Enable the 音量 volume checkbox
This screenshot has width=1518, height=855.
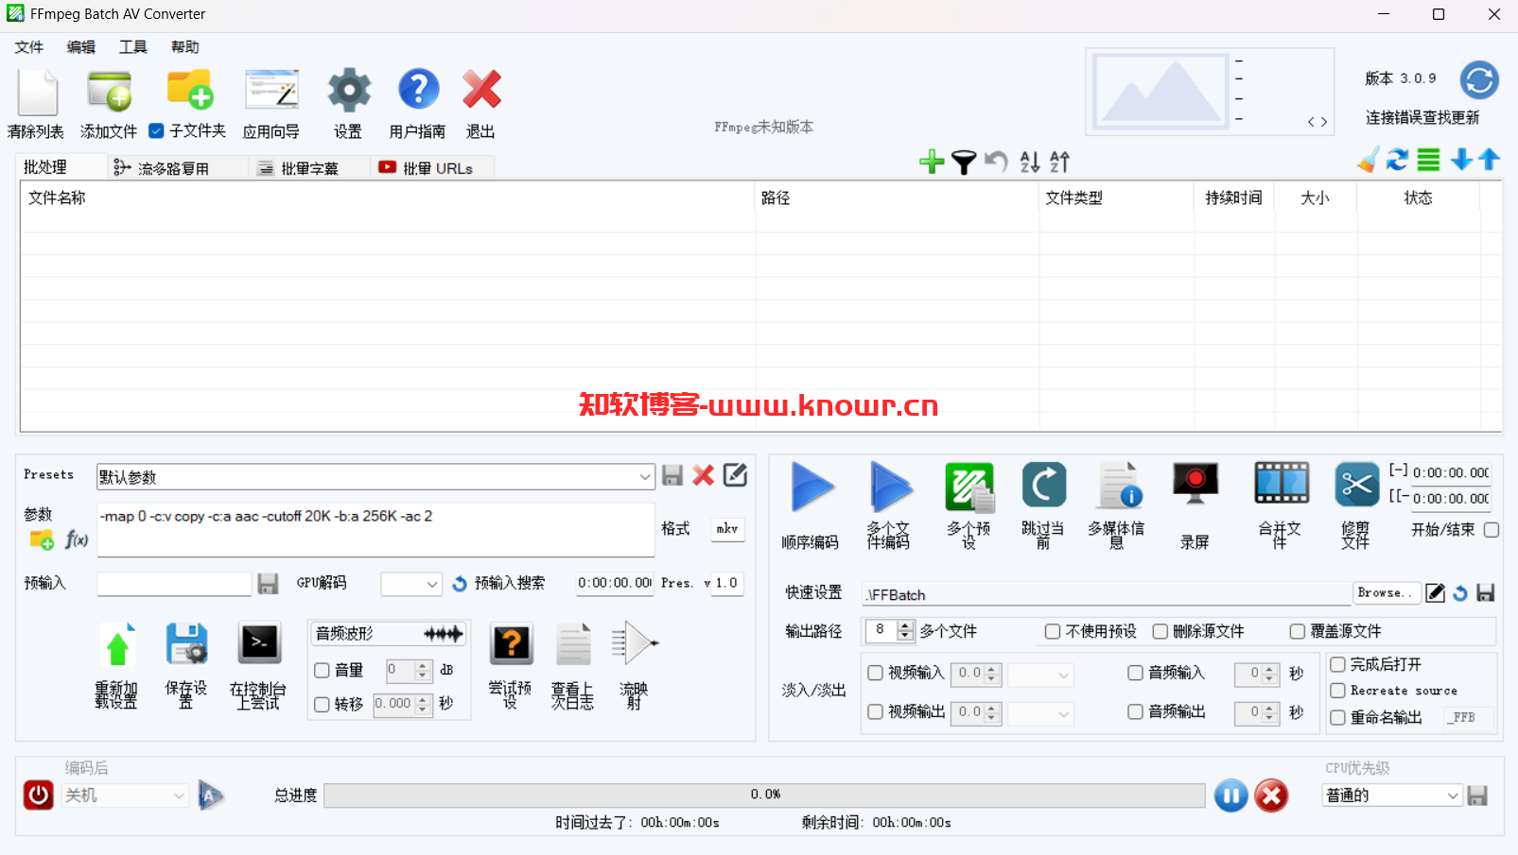click(x=322, y=670)
